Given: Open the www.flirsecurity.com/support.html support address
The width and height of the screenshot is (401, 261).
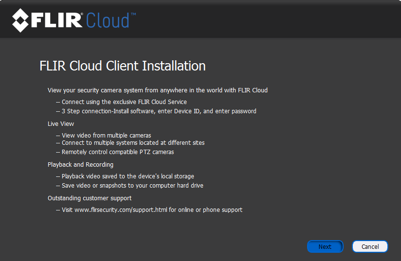Looking at the screenshot, I should [x=121, y=210].
